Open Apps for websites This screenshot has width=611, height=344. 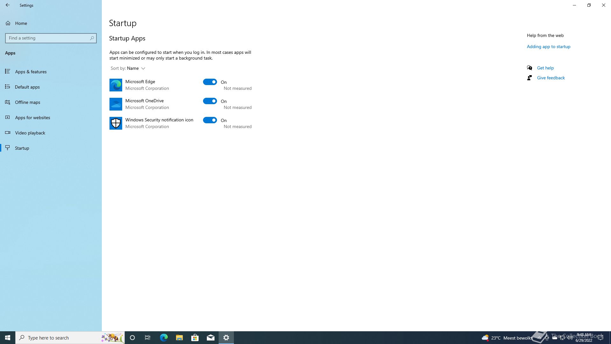(x=51, y=118)
